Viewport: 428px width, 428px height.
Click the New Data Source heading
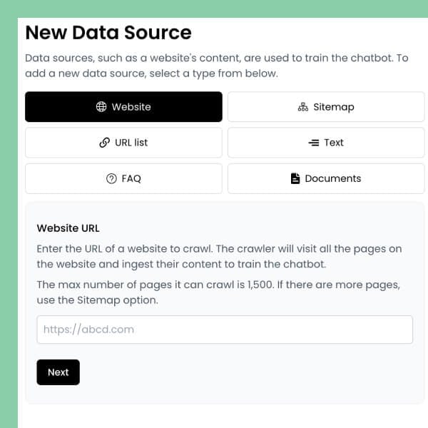(108, 33)
